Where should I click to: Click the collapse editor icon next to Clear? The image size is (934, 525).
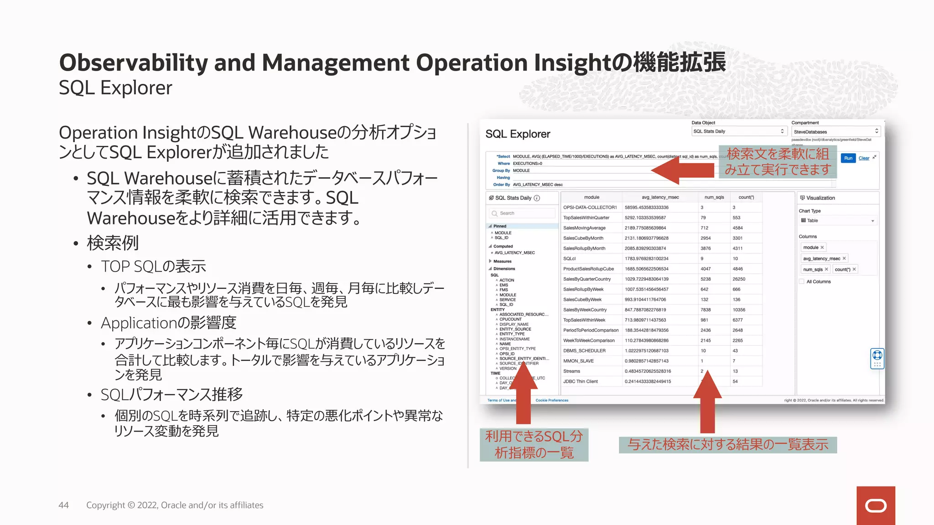click(x=874, y=158)
